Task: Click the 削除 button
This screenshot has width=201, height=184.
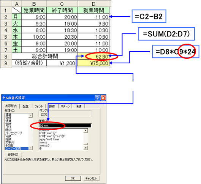Action: pos(13,154)
